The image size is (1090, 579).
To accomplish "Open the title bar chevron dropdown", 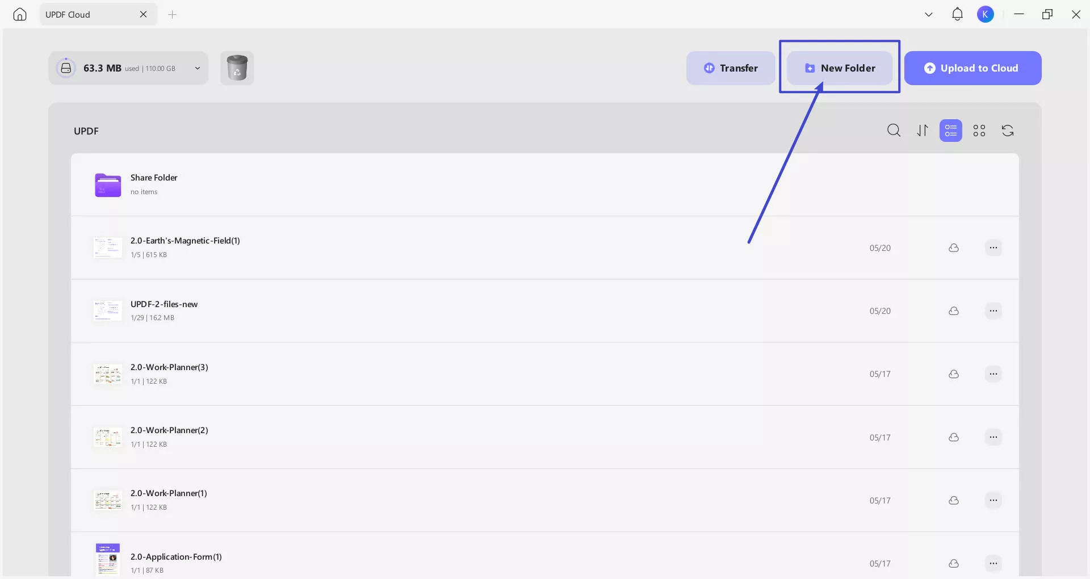I will (929, 14).
